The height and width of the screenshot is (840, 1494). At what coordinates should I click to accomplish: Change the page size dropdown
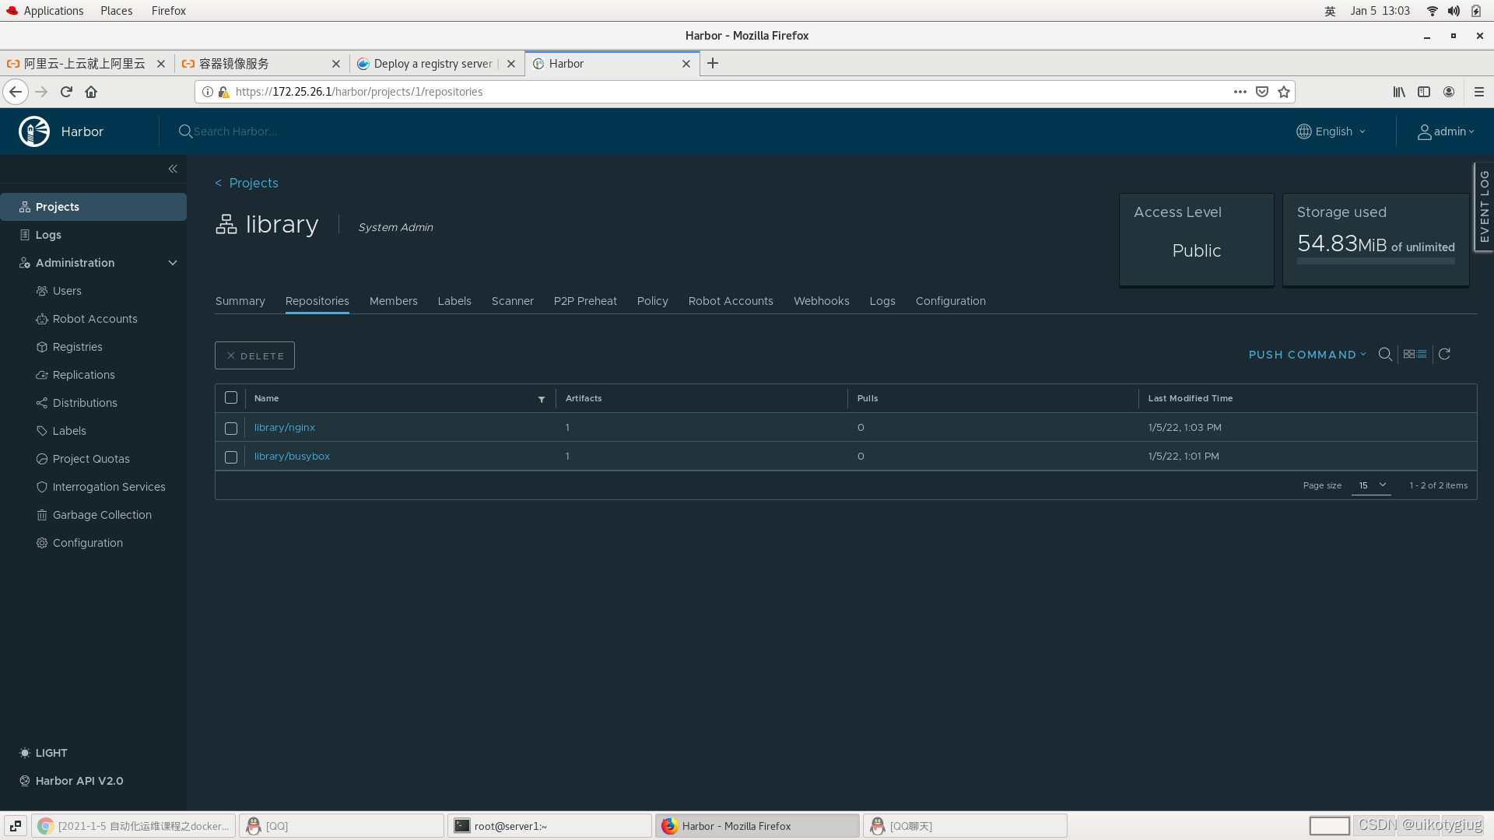[1371, 485]
